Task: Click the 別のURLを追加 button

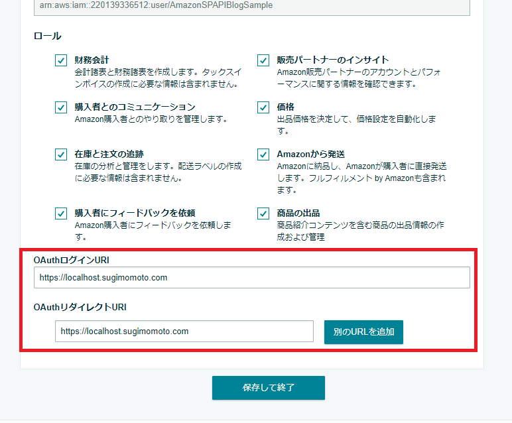Action: pyautogui.click(x=363, y=332)
